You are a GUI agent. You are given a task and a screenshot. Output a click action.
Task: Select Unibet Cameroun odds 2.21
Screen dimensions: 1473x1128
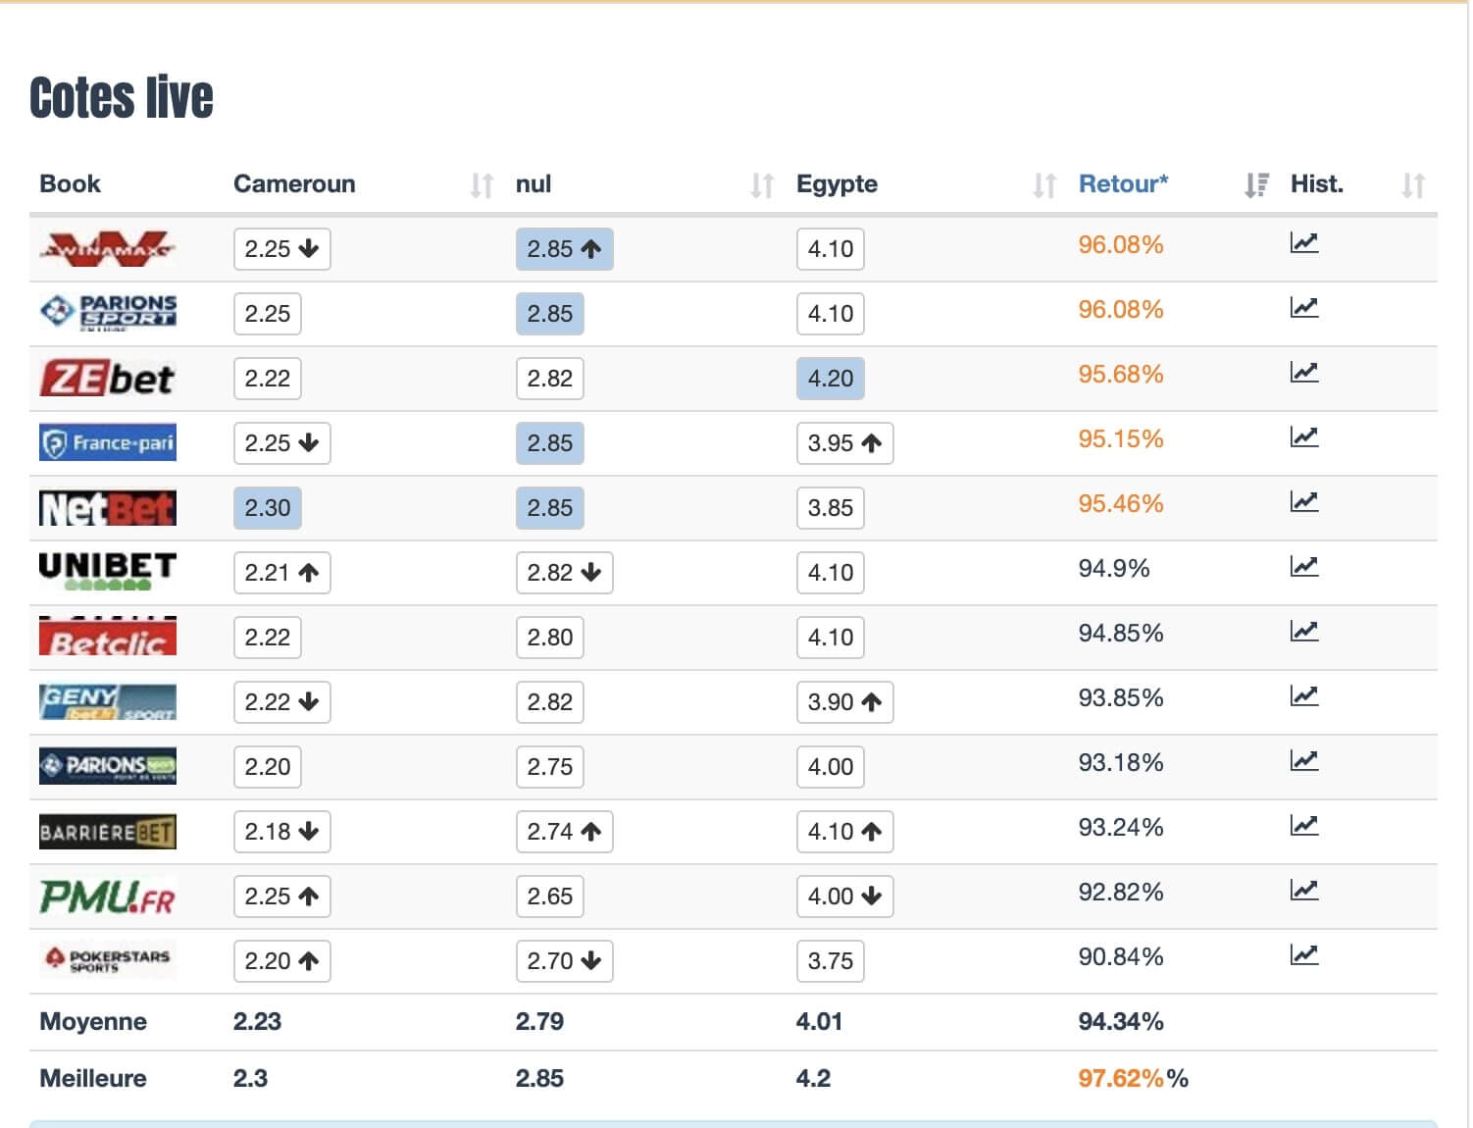(x=281, y=573)
